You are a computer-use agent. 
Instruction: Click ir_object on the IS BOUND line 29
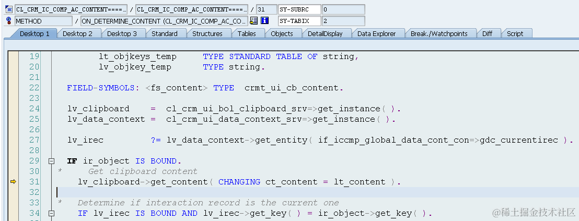point(106,161)
